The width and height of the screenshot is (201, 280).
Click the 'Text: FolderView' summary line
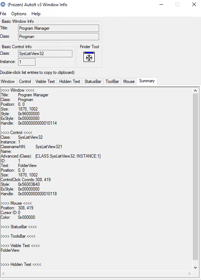(x=19, y=166)
